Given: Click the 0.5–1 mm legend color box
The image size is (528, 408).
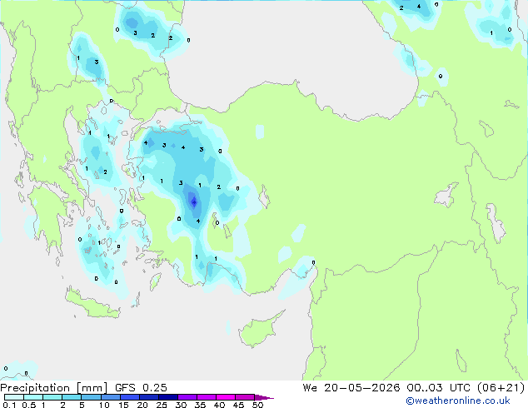Looking at the screenshot, I should point(33,397).
